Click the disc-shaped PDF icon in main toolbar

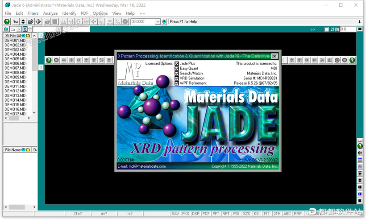pos(125,22)
